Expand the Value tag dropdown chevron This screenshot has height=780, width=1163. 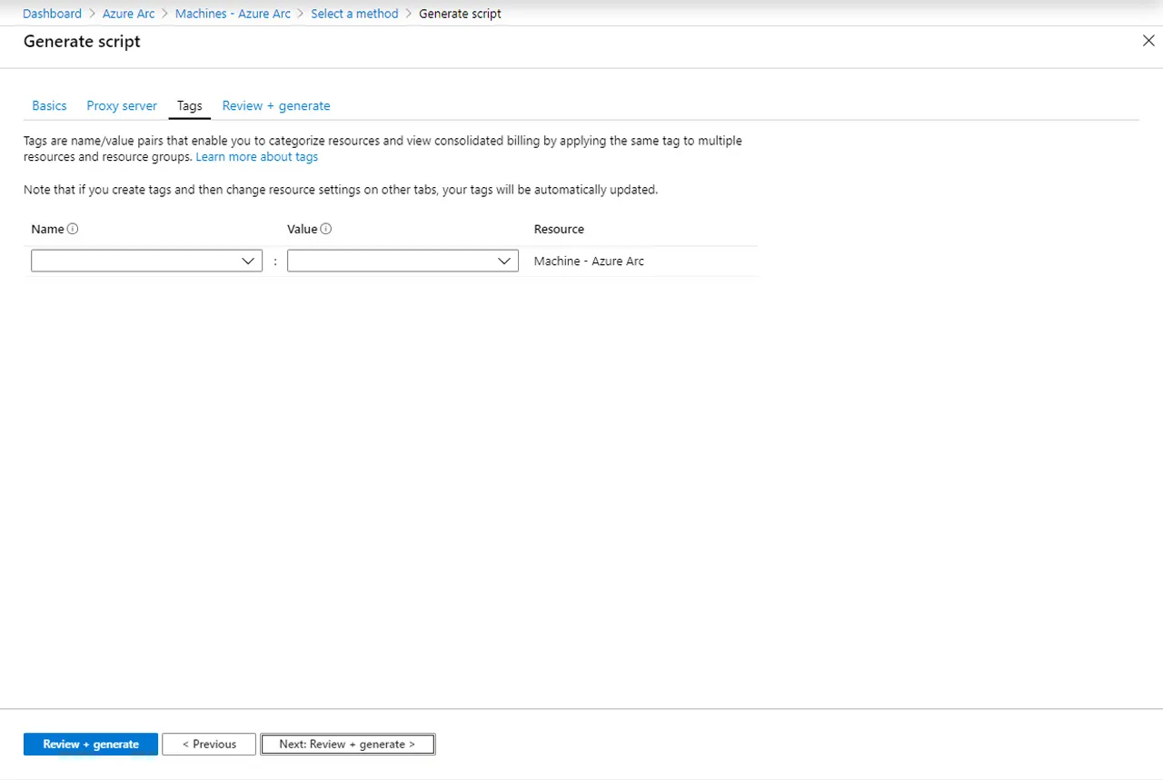pyautogui.click(x=505, y=262)
